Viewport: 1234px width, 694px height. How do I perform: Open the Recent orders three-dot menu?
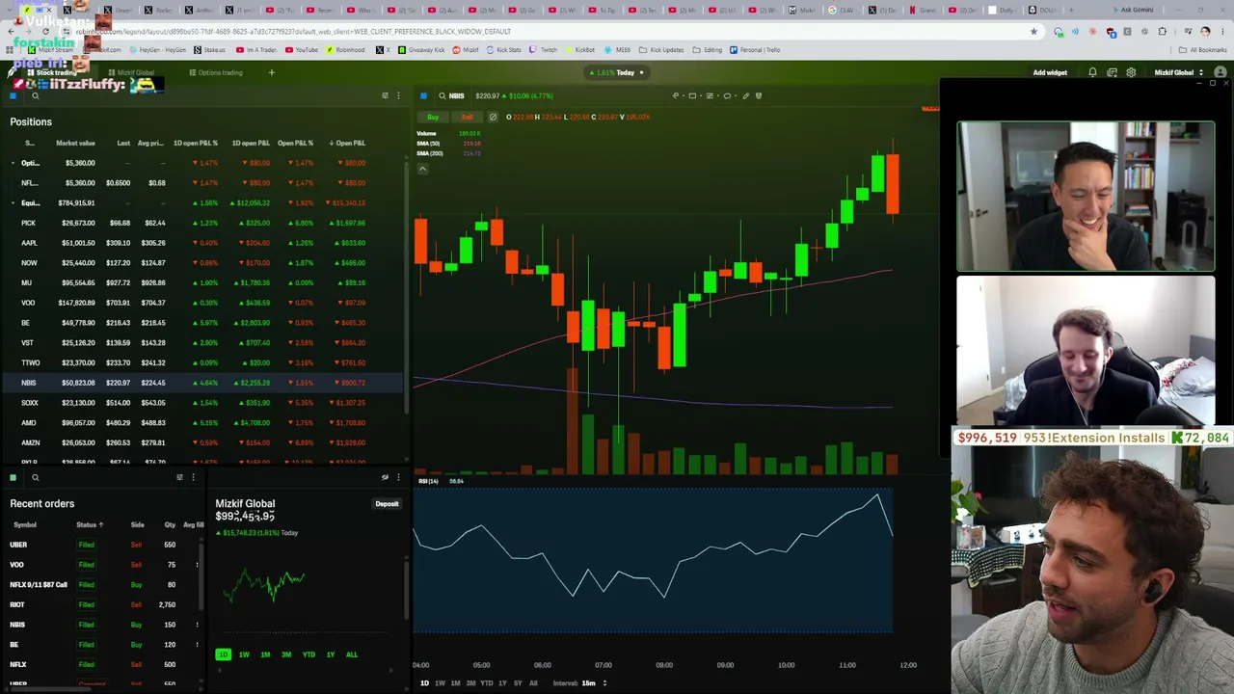pyautogui.click(x=193, y=477)
